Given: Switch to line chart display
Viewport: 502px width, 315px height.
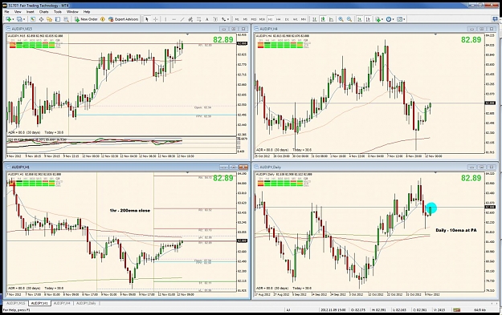Looking at the screenshot, I should 332,19.
